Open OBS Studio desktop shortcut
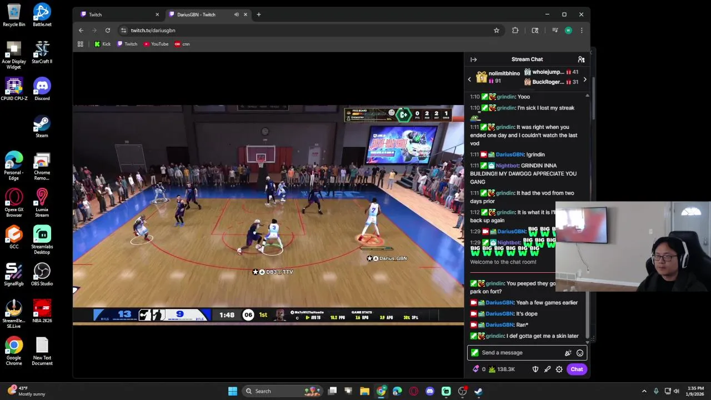711x400 pixels. tap(42, 274)
